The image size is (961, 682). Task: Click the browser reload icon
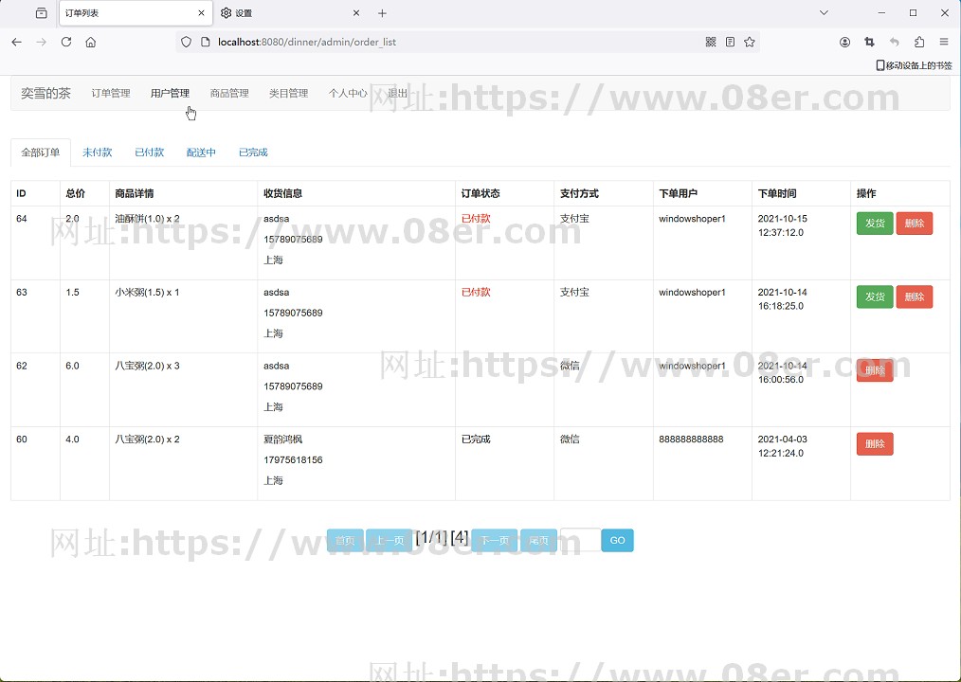click(x=66, y=42)
